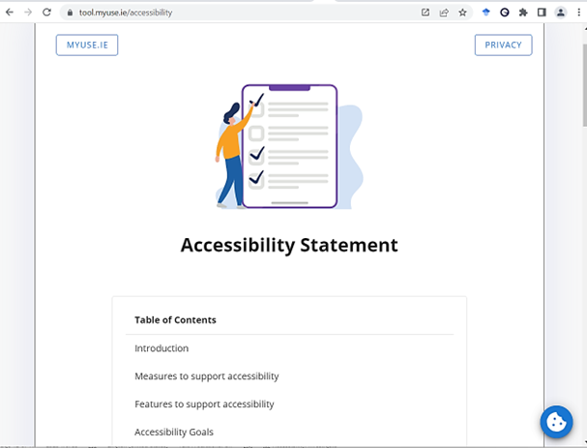Click the Accessibility Statement heading

pyautogui.click(x=289, y=246)
